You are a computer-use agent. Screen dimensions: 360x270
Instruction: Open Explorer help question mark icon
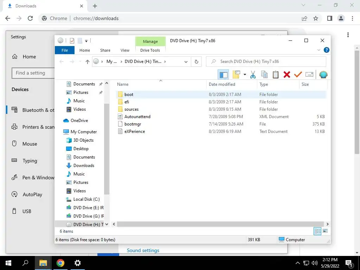coord(326,50)
